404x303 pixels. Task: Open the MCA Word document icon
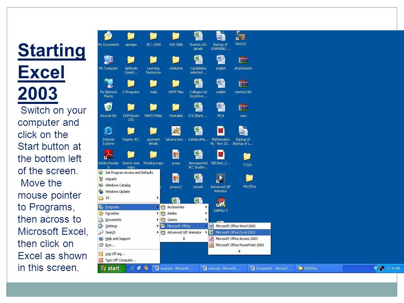(221, 110)
